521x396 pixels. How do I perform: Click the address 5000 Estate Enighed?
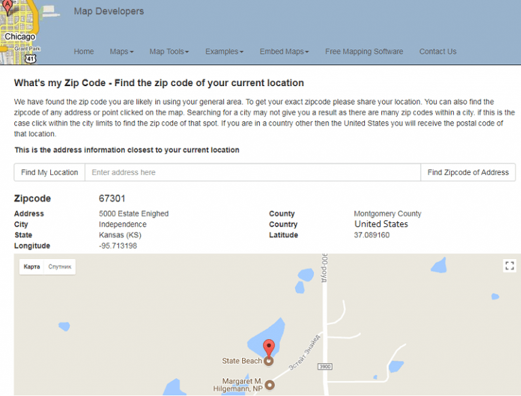[134, 214]
